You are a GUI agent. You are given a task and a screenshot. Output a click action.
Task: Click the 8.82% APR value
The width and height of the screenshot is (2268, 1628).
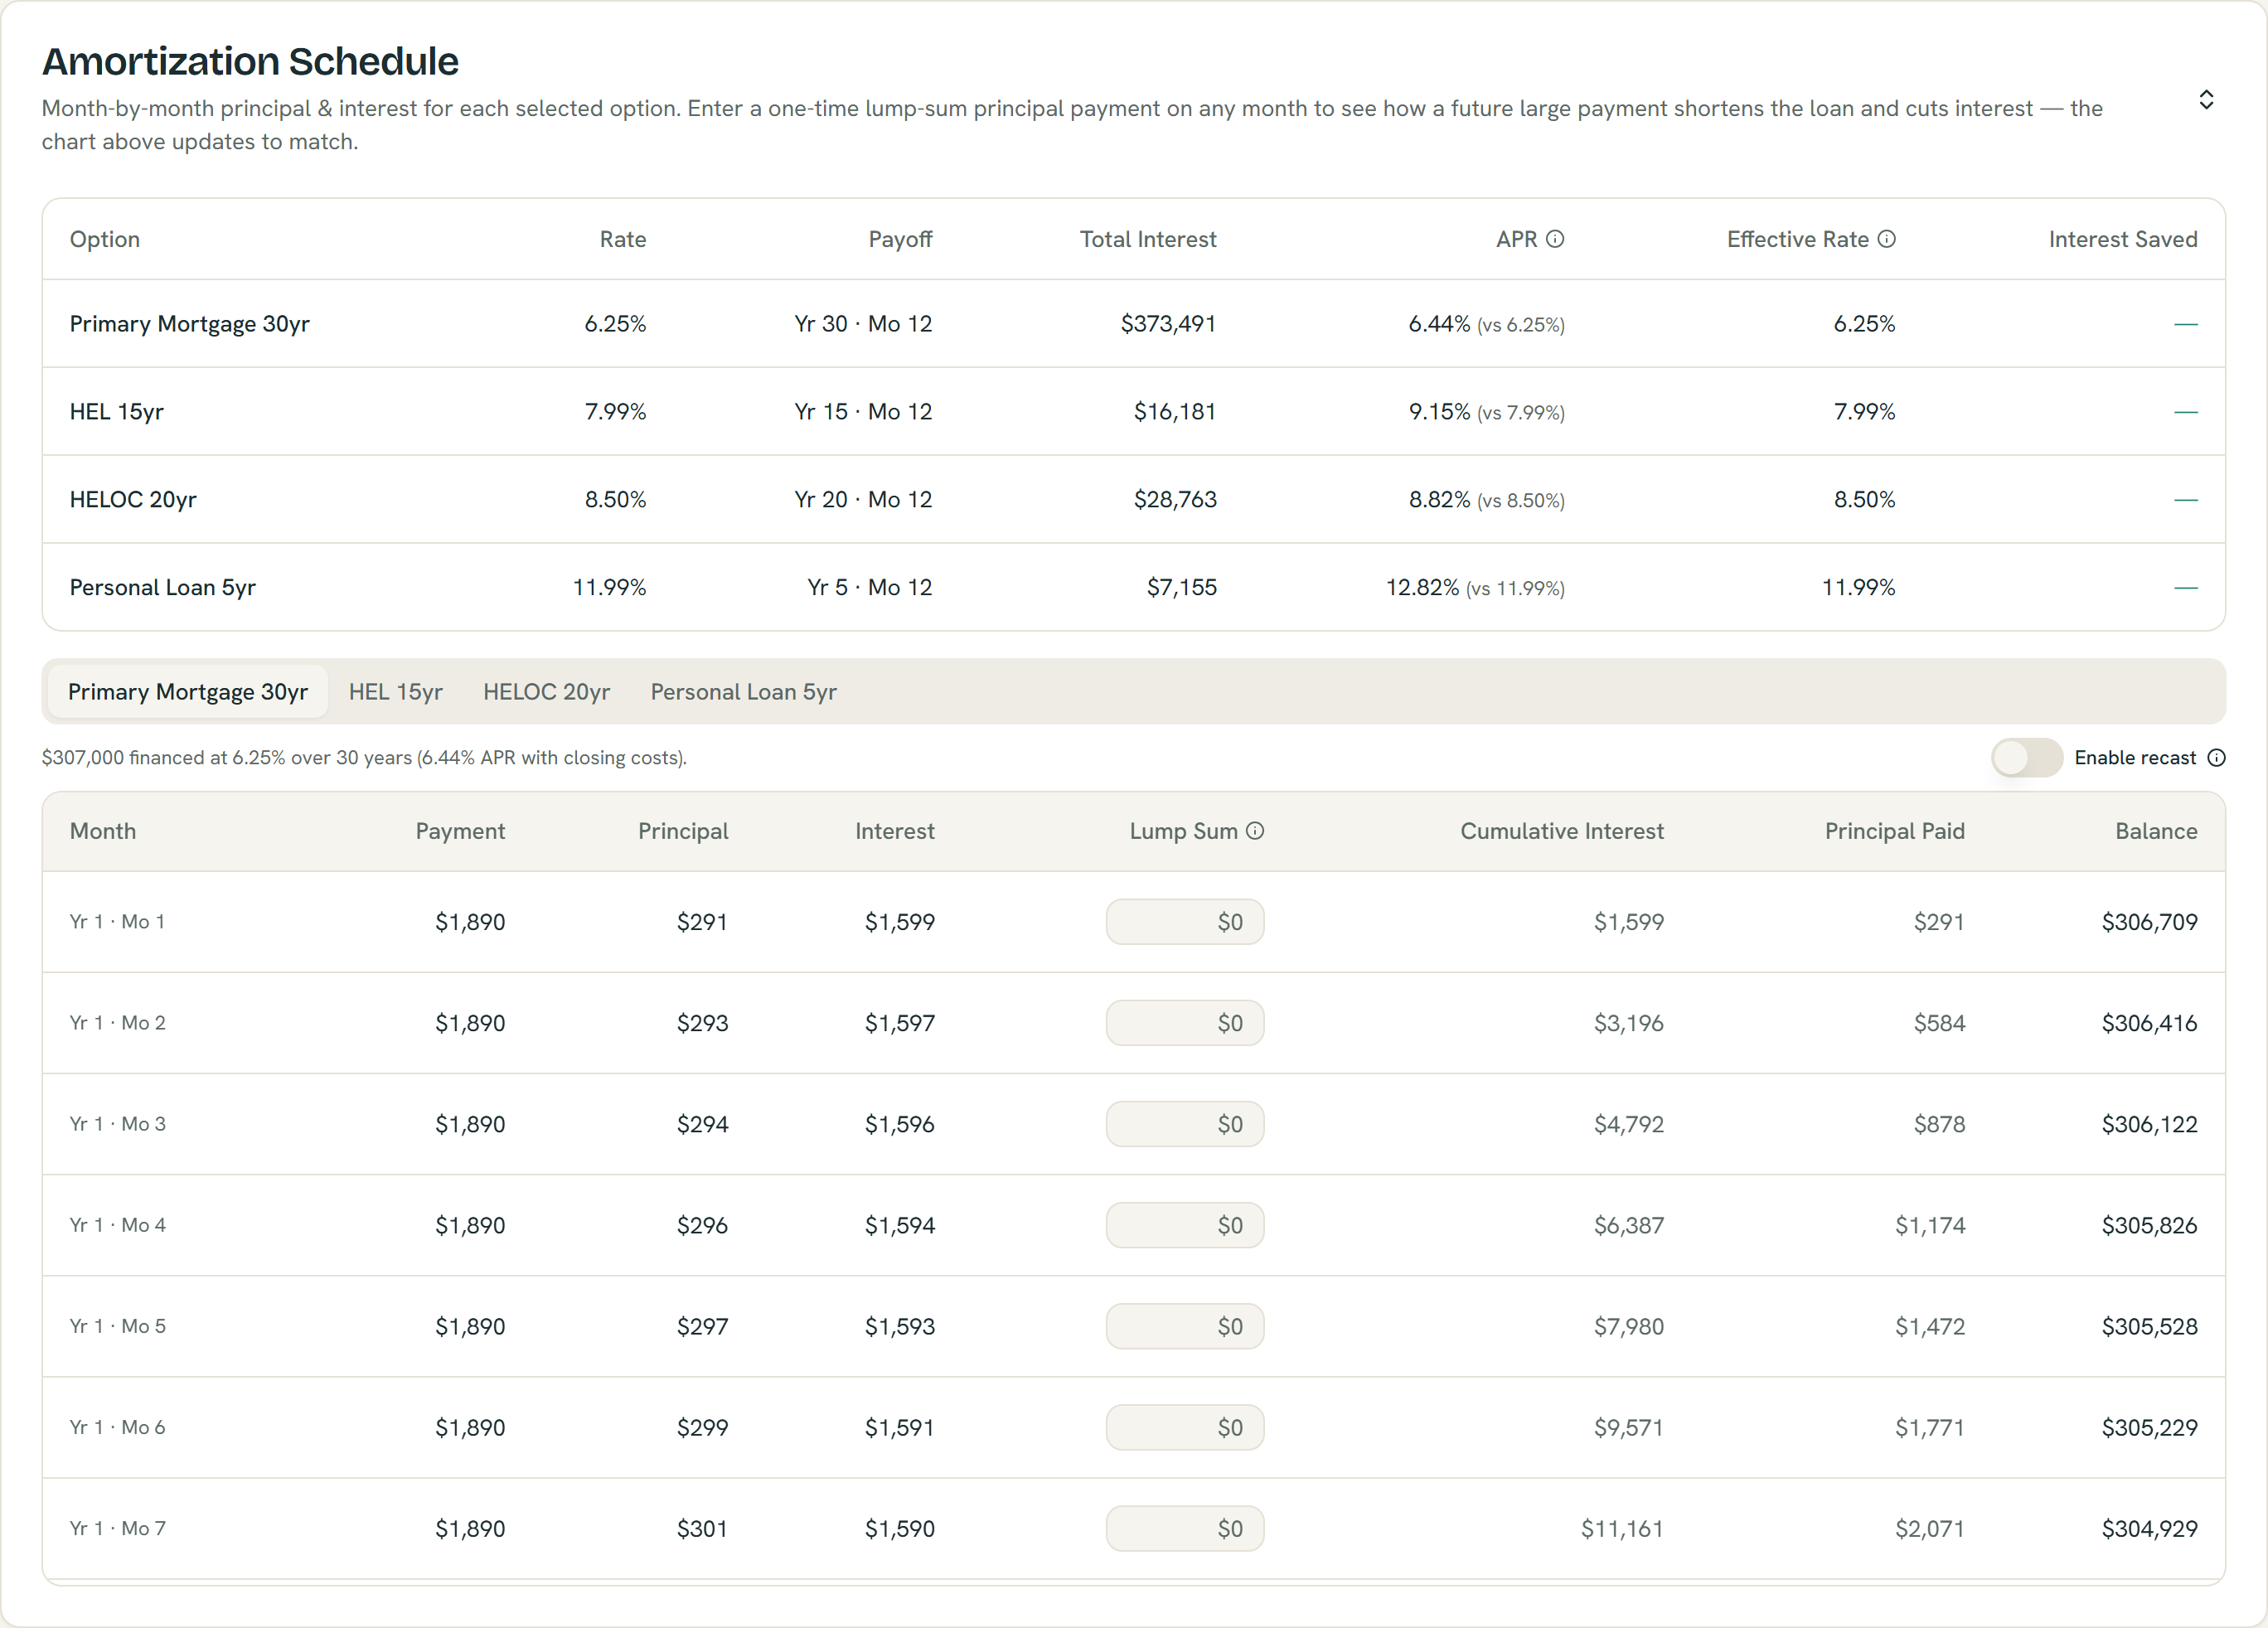(1439, 500)
